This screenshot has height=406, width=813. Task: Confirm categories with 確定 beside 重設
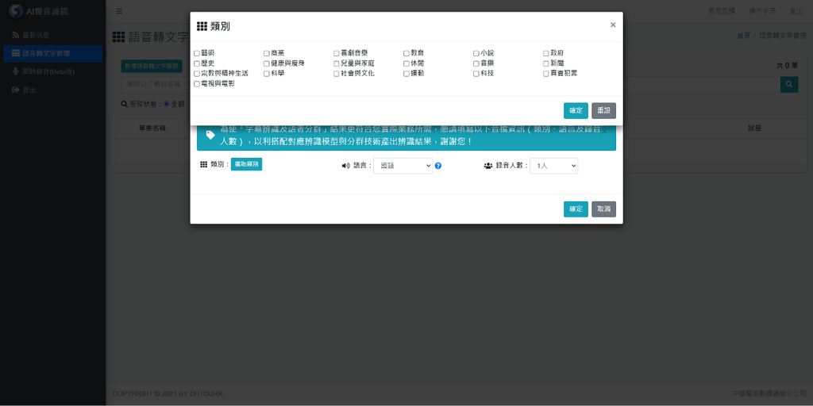(x=576, y=111)
